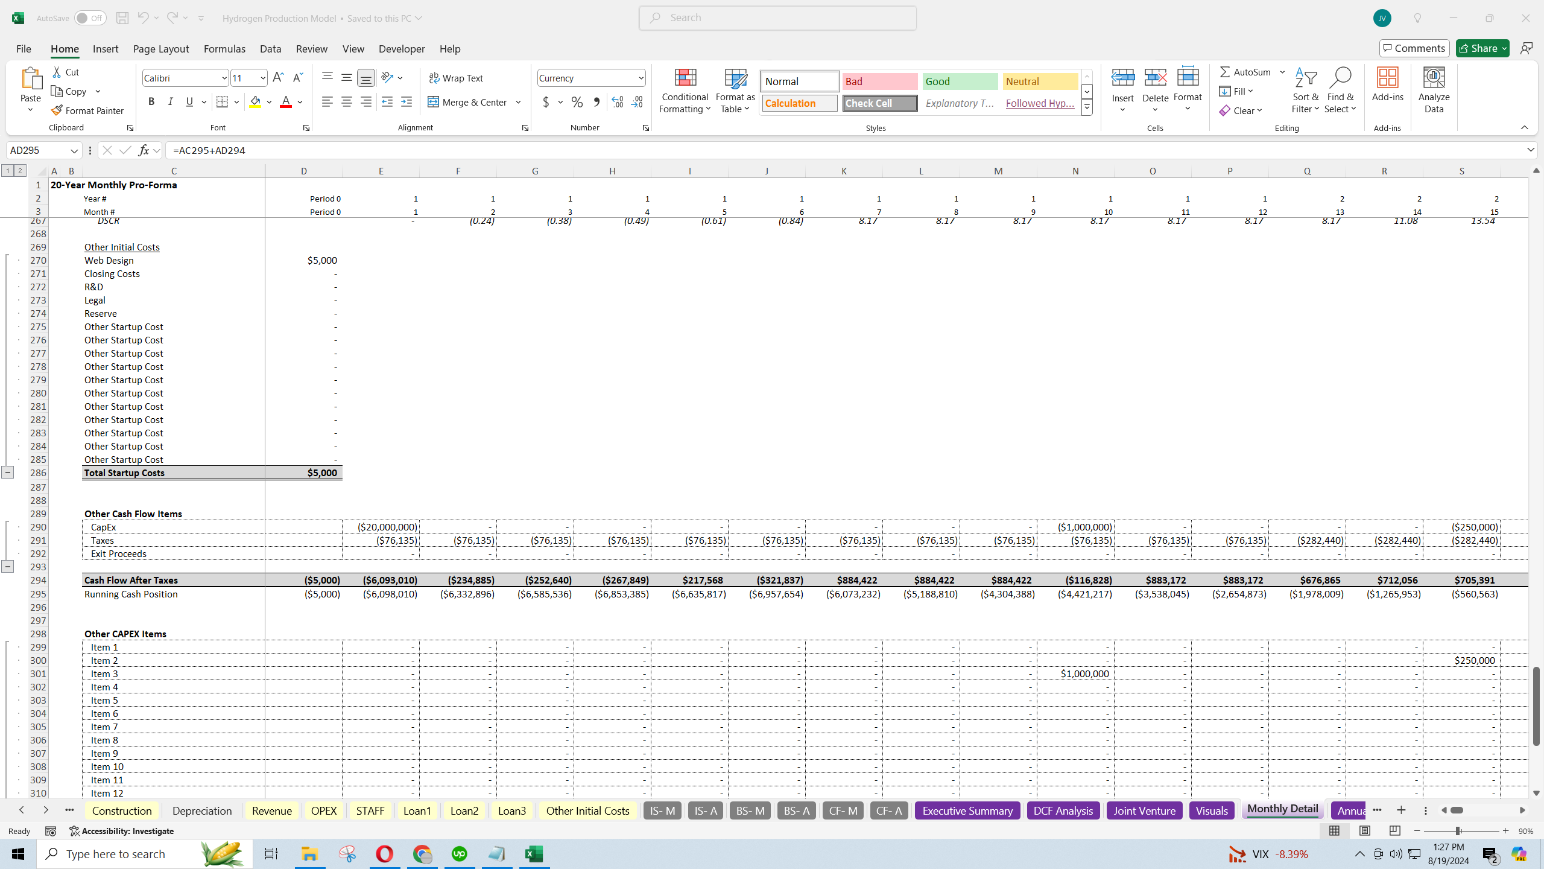Open the Share button dropdown
This screenshot has width=1544, height=869.
point(1505,48)
